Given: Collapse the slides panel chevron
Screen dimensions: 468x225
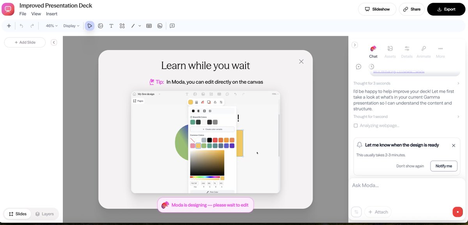Looking at the screenshot, I should tap(54, 42).
